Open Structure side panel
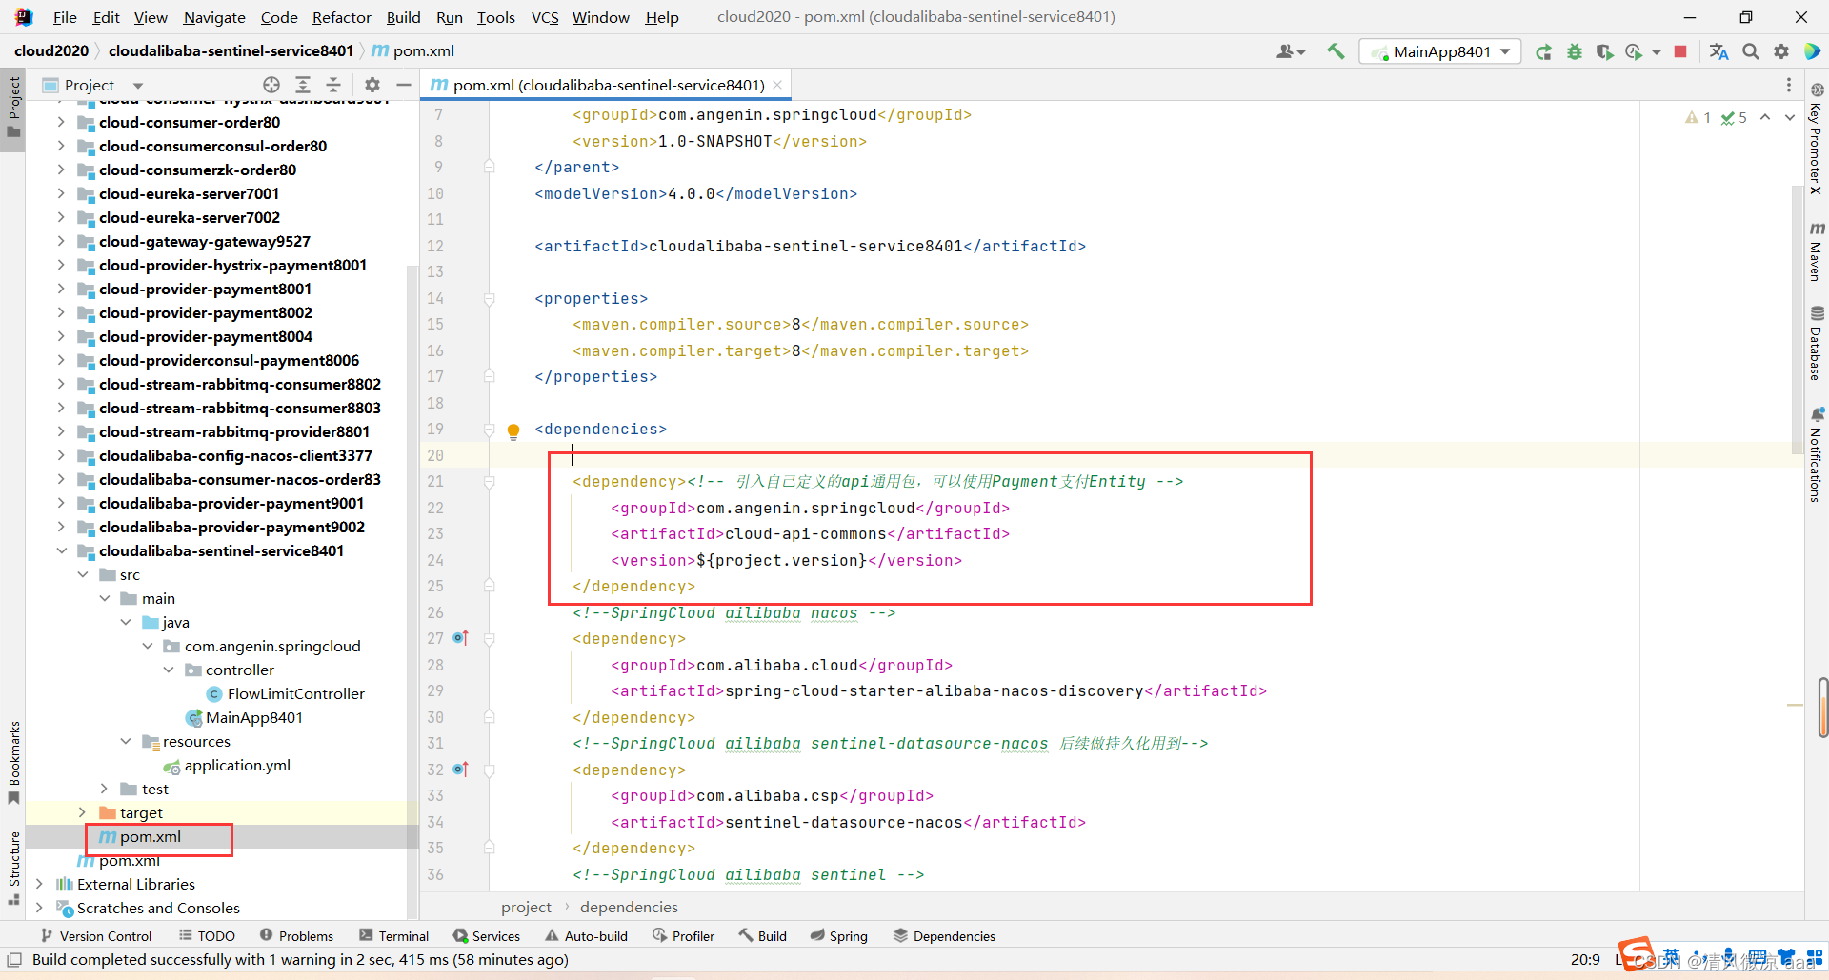 (x=13, y=868)
